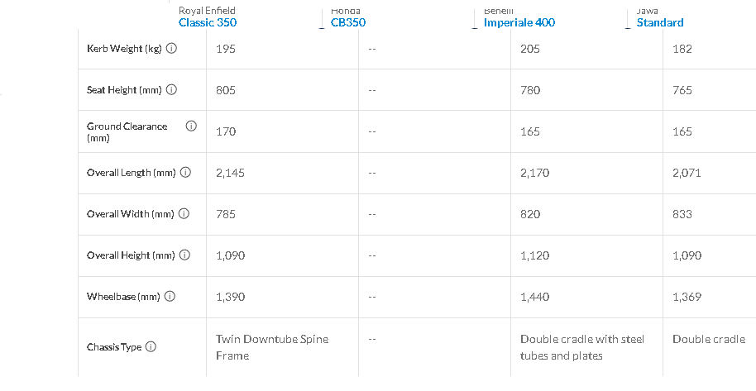Click the Kerb Weight (kg) row label

[x=124, y=49]
